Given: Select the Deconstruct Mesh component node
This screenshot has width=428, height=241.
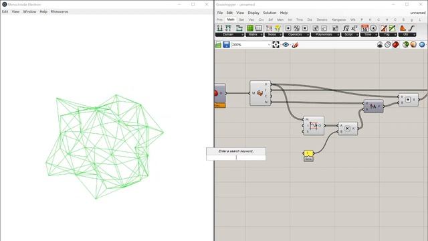Looking at the screenshot, I should [x=260, y=93].
